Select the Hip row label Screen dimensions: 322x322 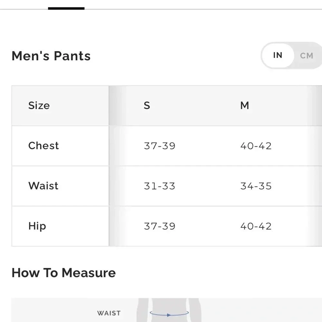click(x=37, y=226)
